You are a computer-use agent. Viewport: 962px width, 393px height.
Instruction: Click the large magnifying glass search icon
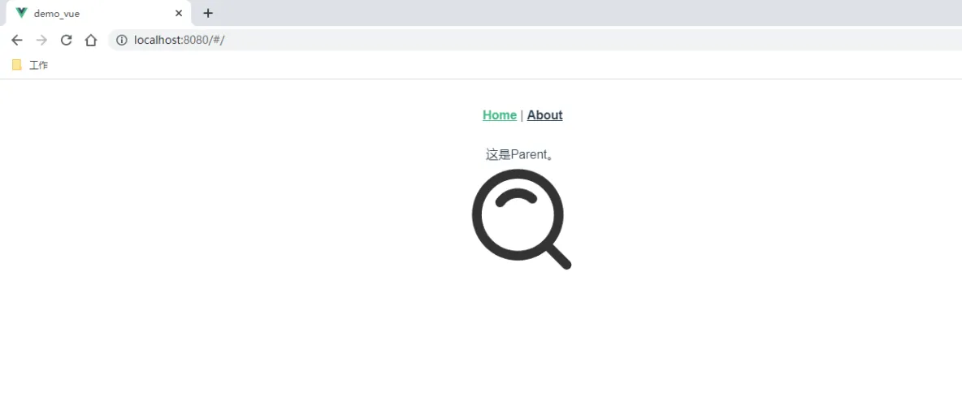[x=522, y=219]
